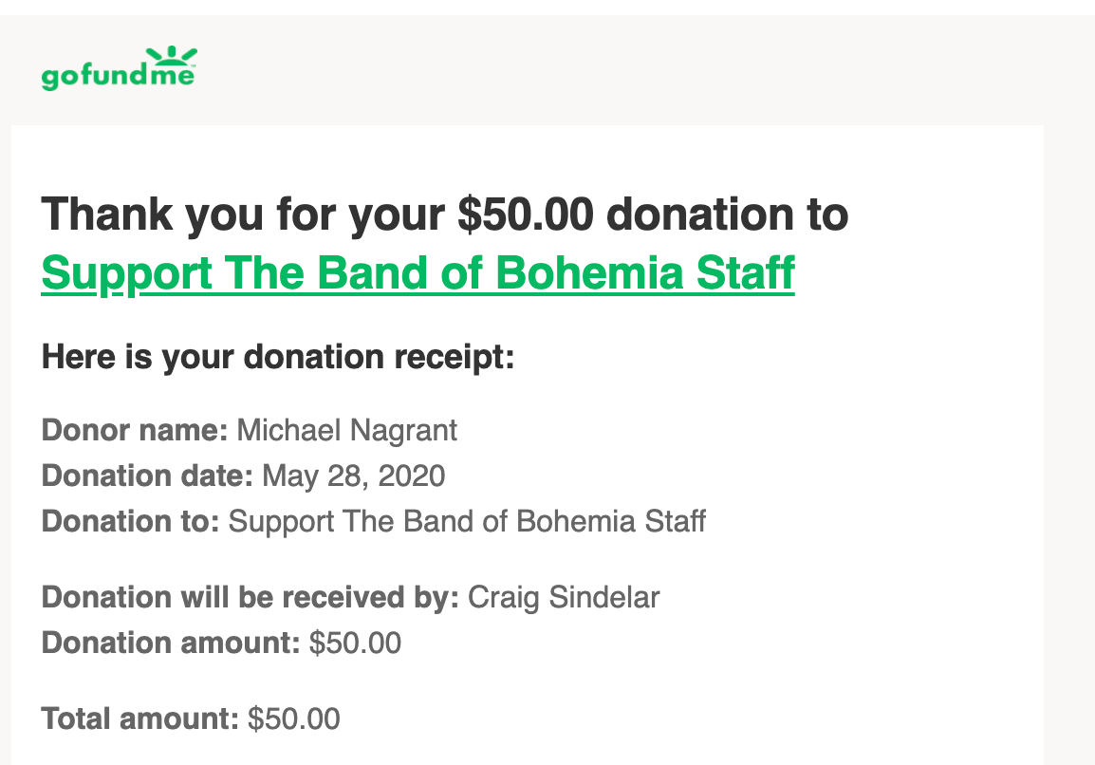Image resolution: width=1095 pixels, height=765 pixels.
Task: Click the word 'Bohemia' in the green link
Action: point(588,272)
